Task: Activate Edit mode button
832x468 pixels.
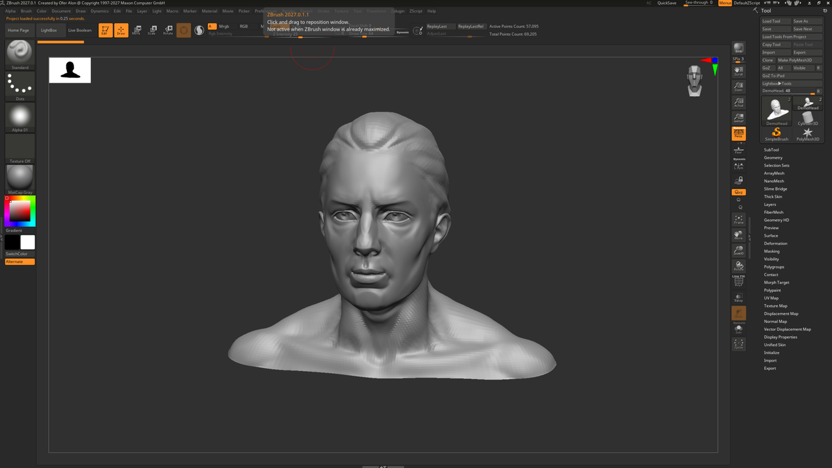Action: pyautogui.click(x=105, y=30)
